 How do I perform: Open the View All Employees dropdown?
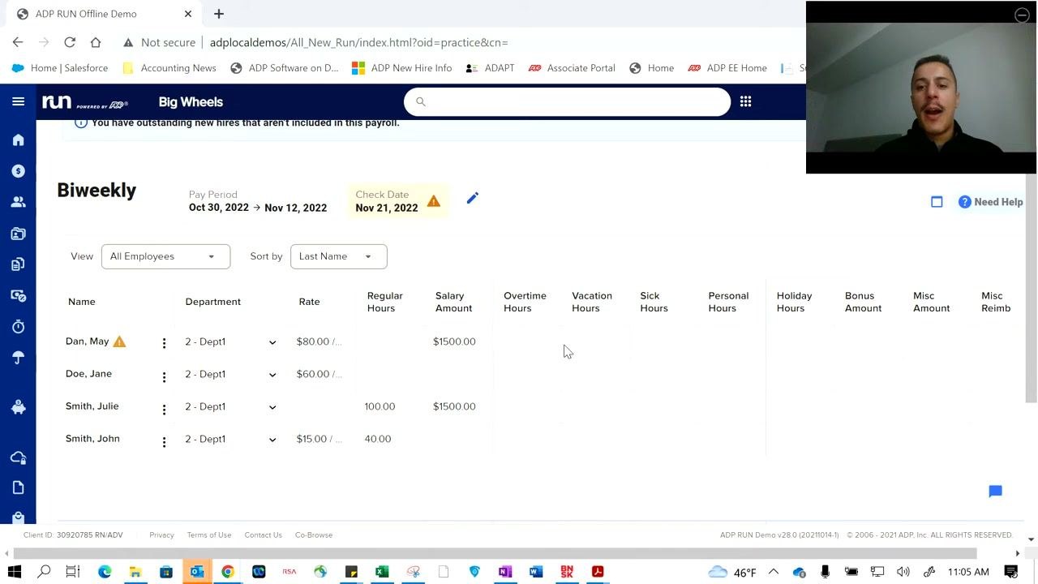click(x=165, y=256)
